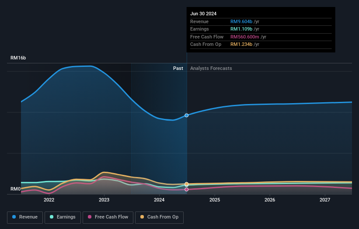Click the Earnings tooltip row label
The width and height of the screenshot is (359, 229).
coord(199,29)
